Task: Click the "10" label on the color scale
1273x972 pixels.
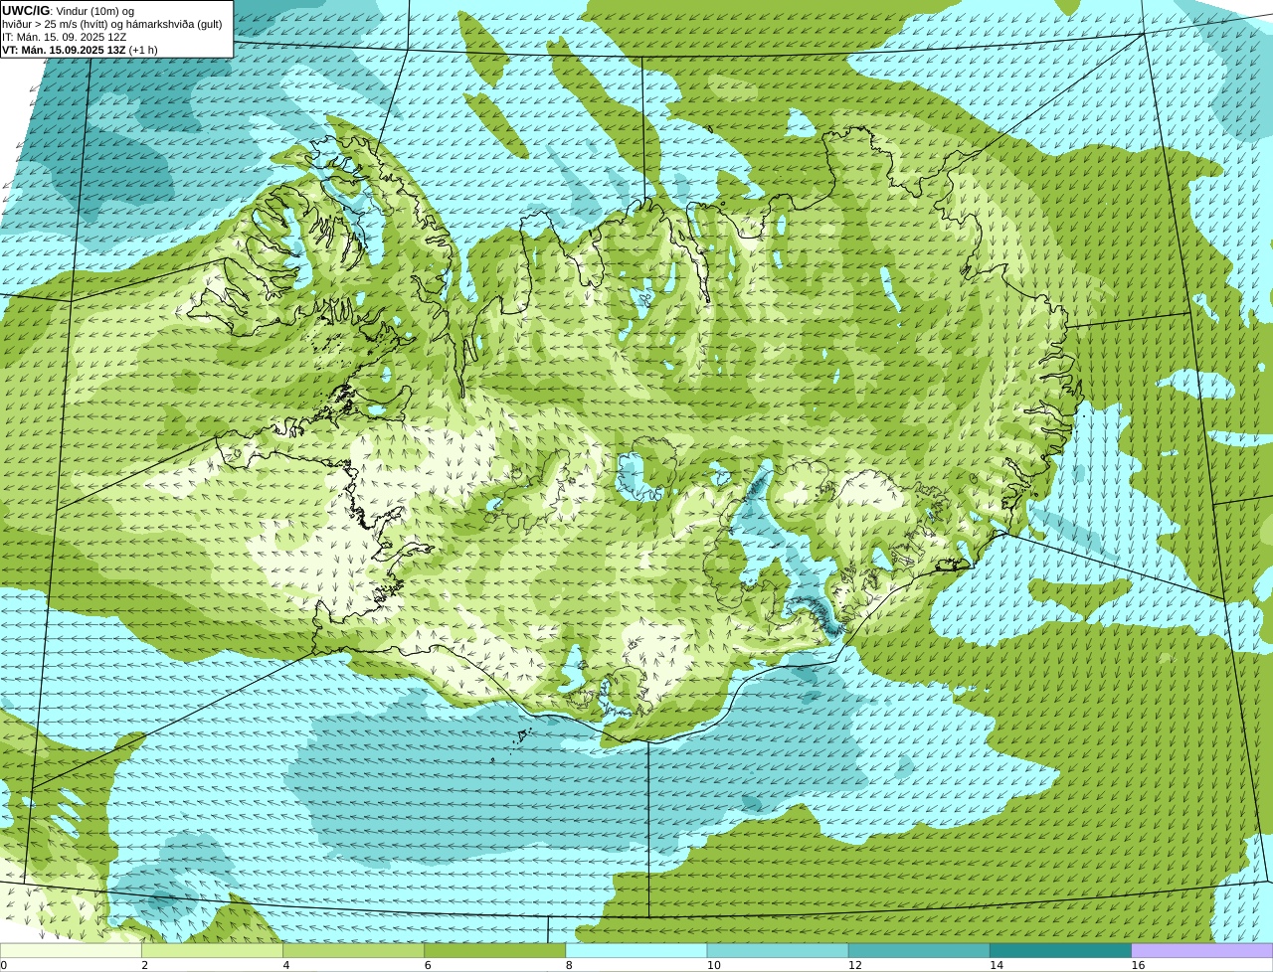Action: pos(713,965)
